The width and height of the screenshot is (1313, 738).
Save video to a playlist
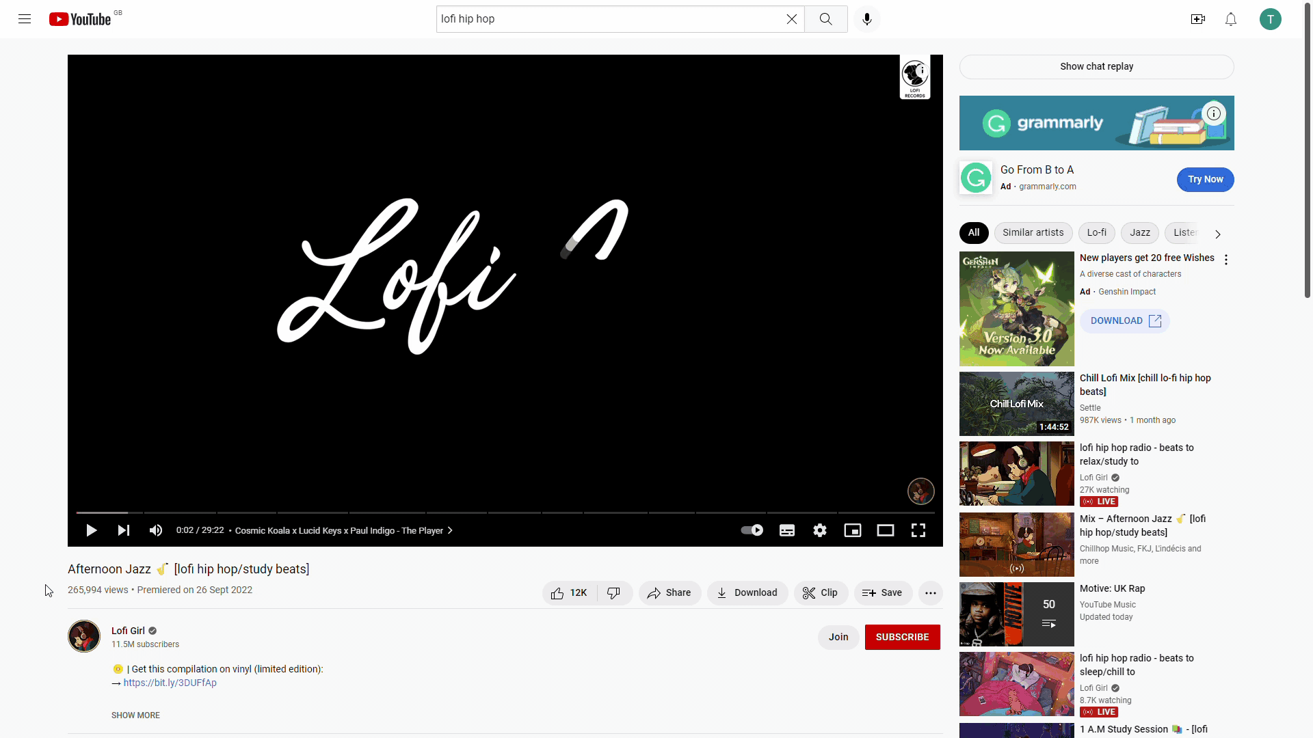882,593
